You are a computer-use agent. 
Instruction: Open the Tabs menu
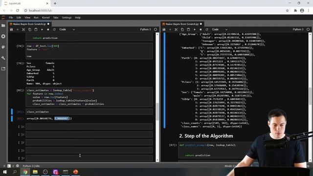tap(56, 18)
